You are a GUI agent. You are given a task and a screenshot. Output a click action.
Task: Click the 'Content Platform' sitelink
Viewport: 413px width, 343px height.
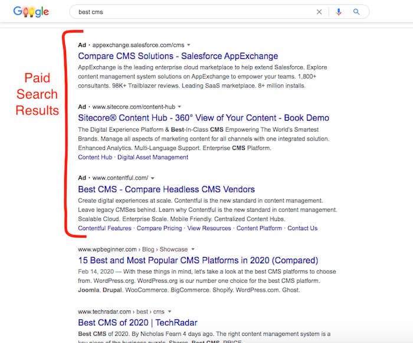(x=259, y=228)
